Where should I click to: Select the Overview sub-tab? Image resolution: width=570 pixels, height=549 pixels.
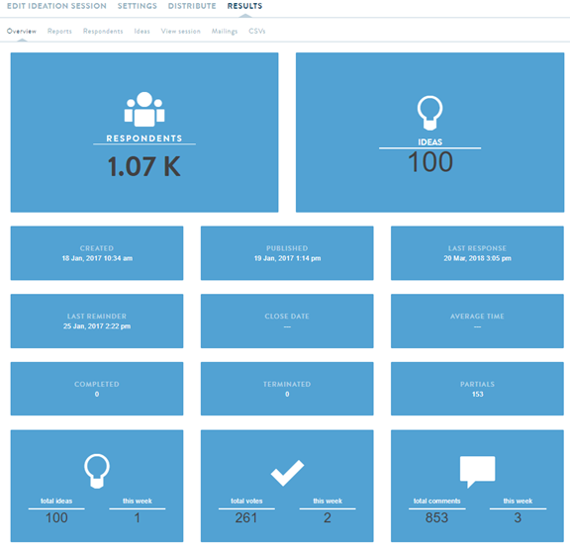(x=22, y=32)
